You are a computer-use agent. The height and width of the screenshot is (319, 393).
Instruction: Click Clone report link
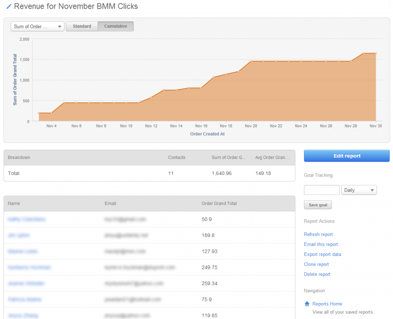click(316, 264)
